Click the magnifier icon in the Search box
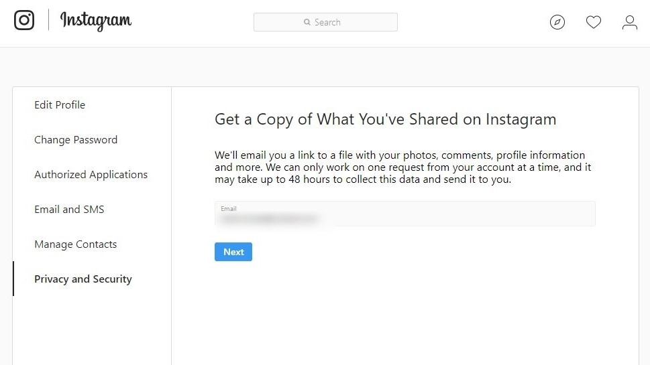The image size is (650, 365). 307,22
